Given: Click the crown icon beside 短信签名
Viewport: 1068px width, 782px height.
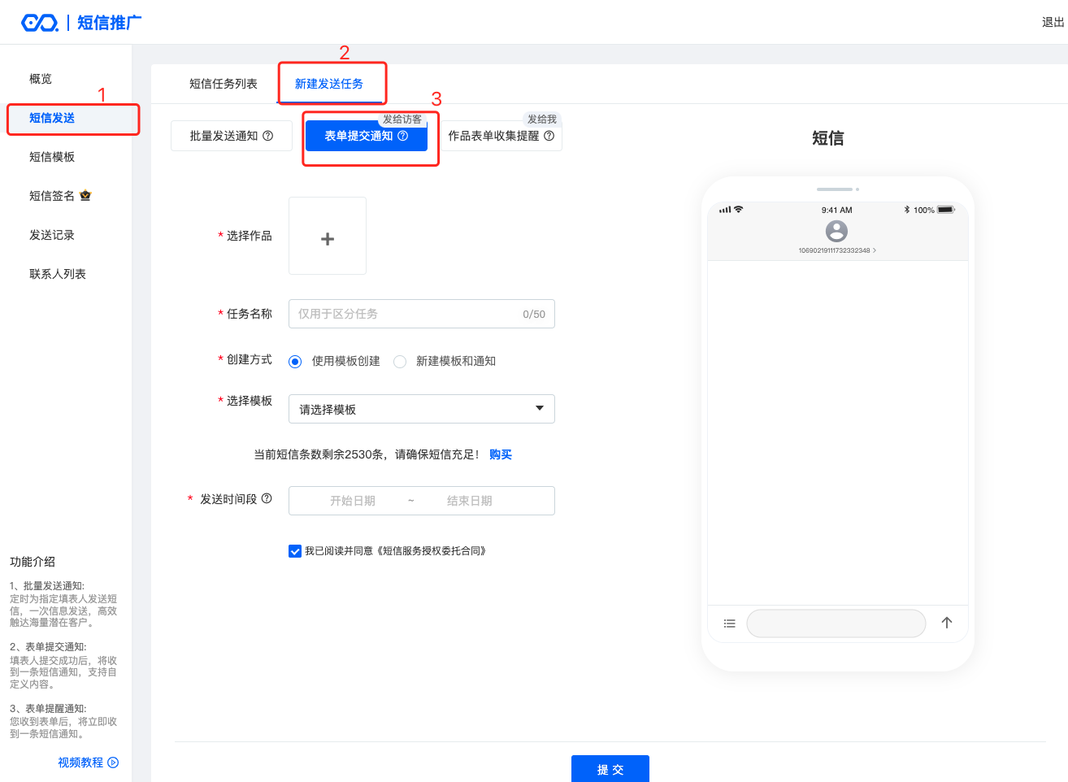Looking at the screenshot, I should (86, 195).
